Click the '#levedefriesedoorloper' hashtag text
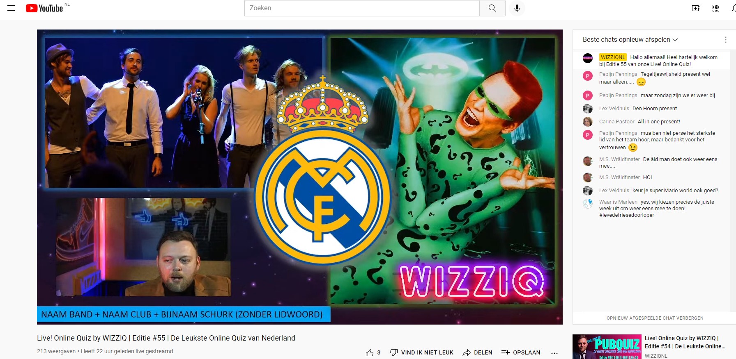Screen dimensions: 736x359 point(626,215)
